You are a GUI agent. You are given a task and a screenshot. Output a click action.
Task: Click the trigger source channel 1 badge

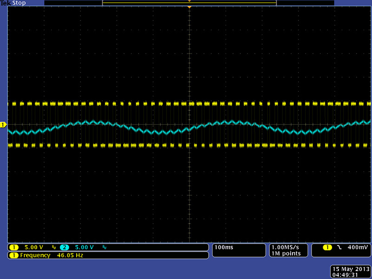pyautogui.click(x=328, y=247)
